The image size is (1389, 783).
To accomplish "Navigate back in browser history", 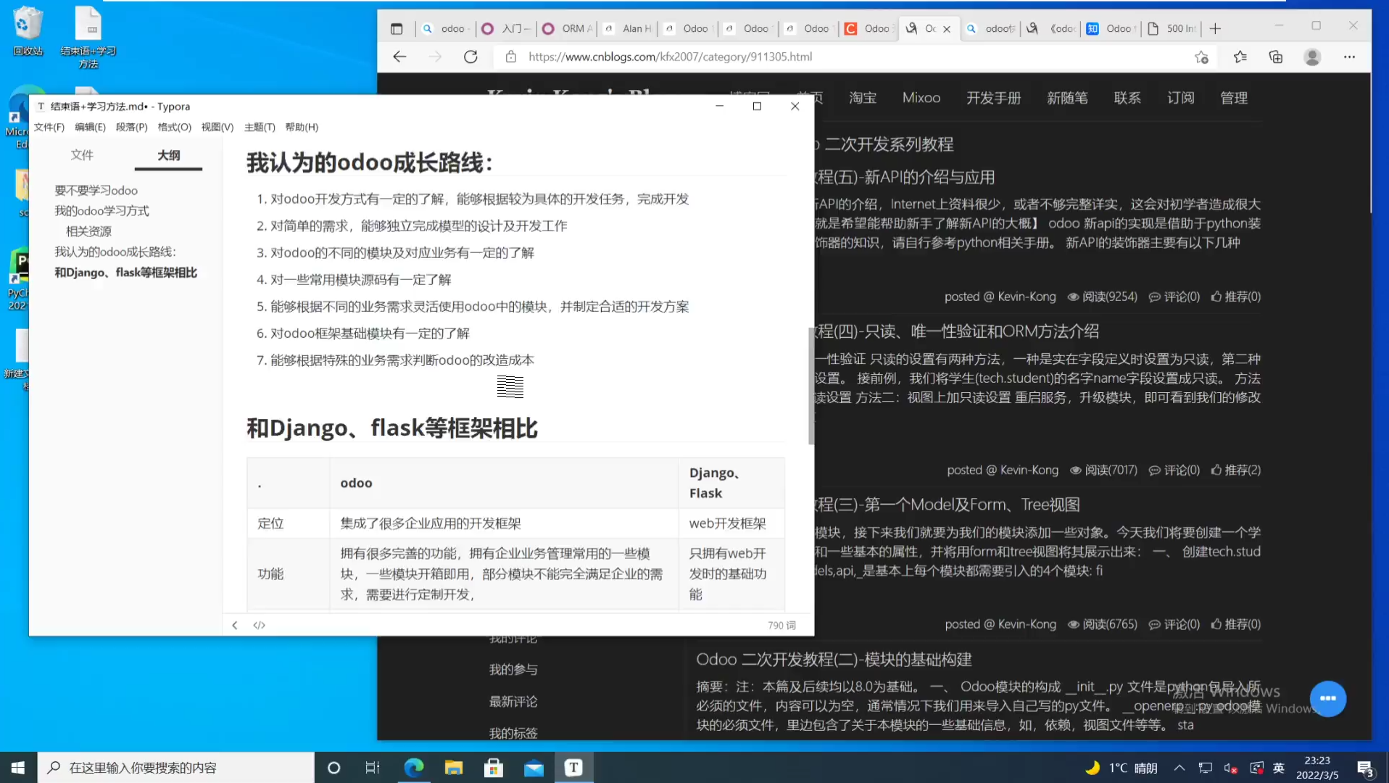I will [399, 57].
